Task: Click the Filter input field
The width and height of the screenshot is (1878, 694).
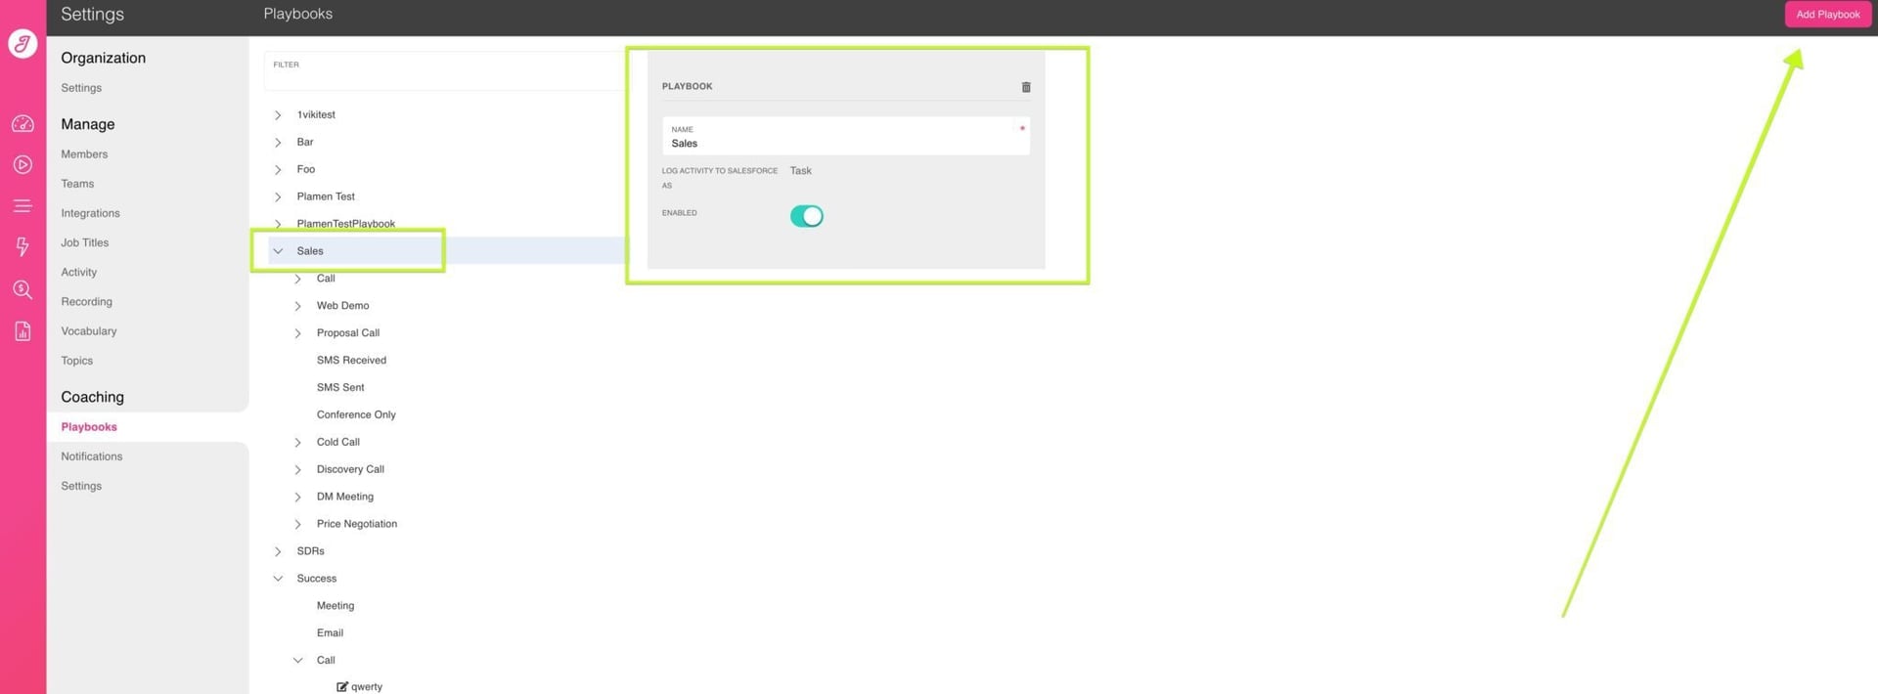Action: click(x=445, y=71)
